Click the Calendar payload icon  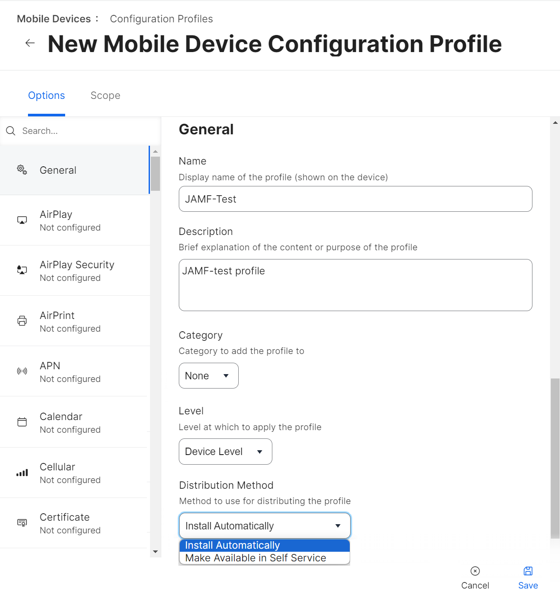22,422
